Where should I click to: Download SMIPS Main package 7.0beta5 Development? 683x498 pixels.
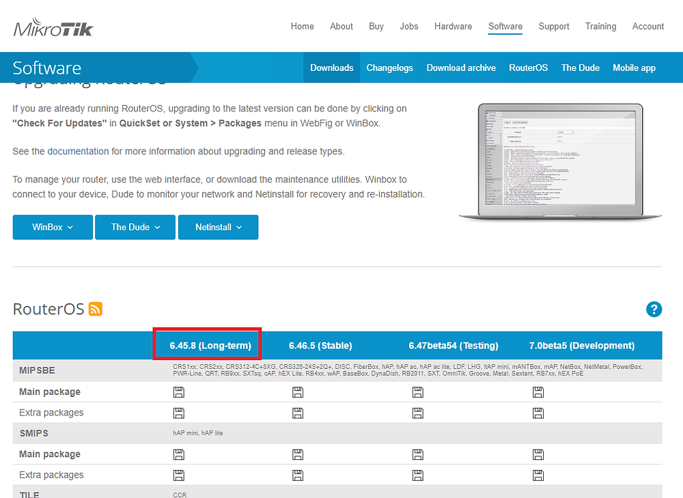[538, 454]
